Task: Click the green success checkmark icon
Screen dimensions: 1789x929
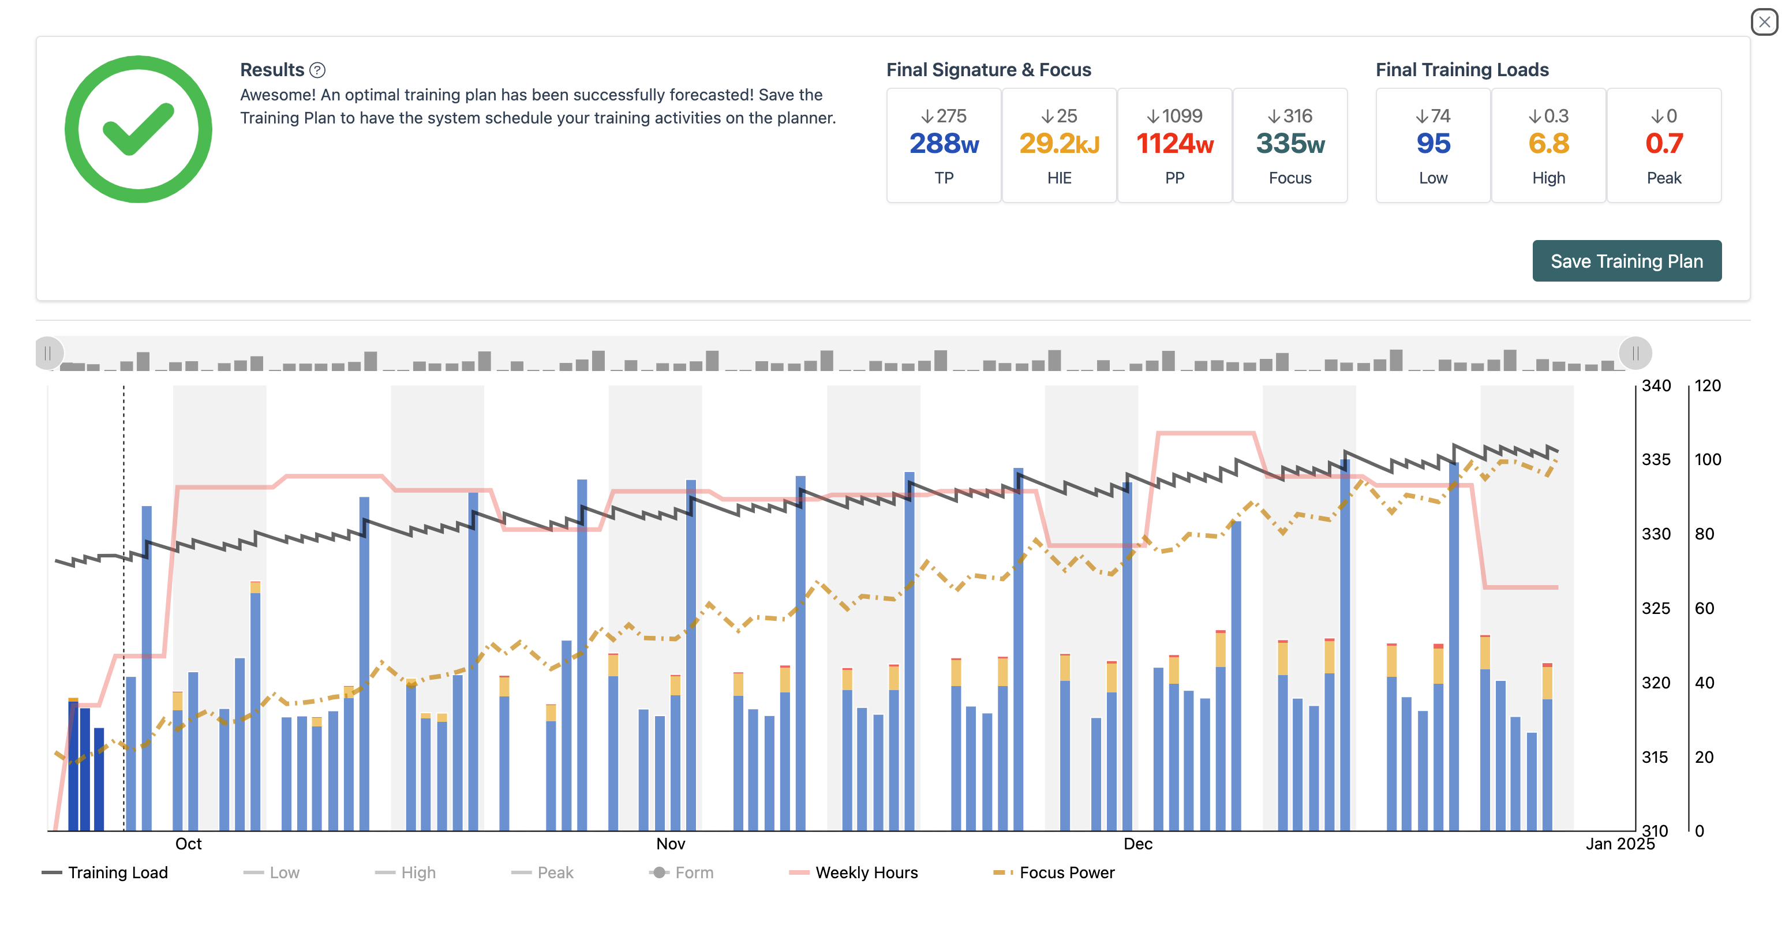Action: click(138, 129)
